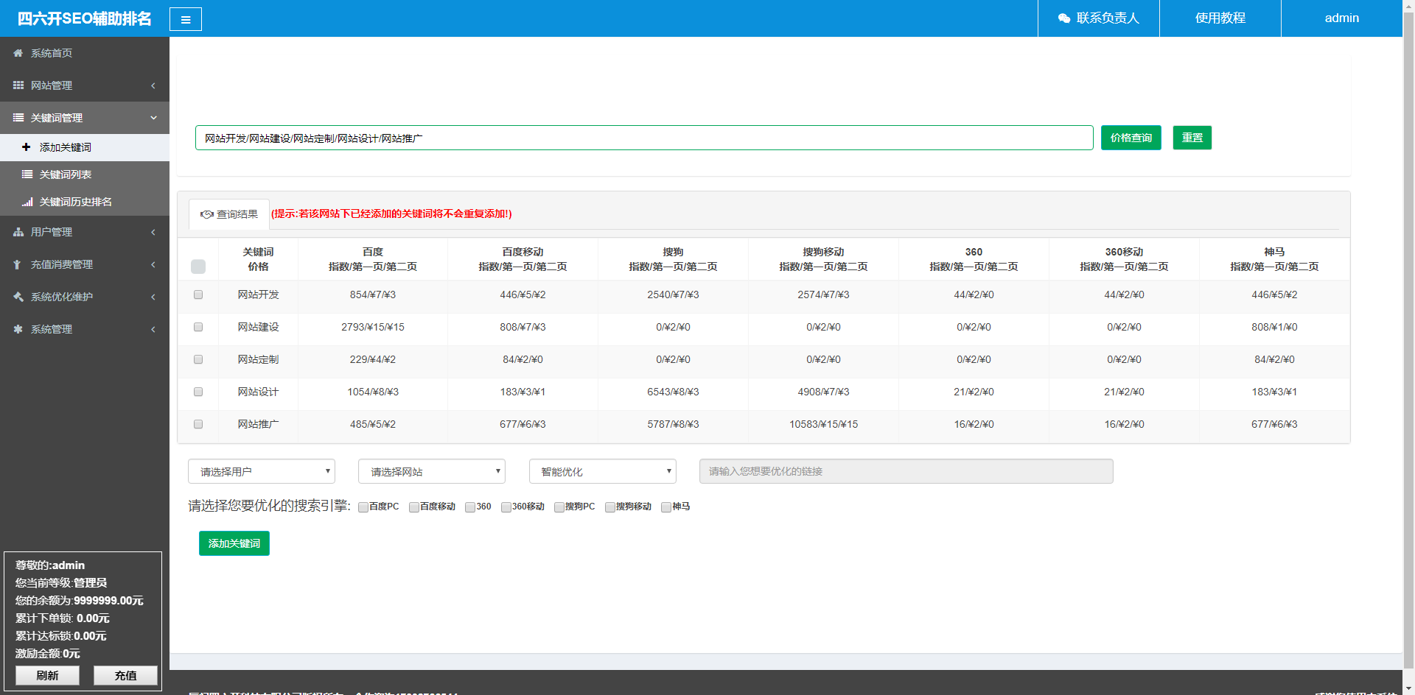The width and height of the screenshot is (1415, 695).
Task: Check the row for 网站推广
Action: click(x=198, y=424)
